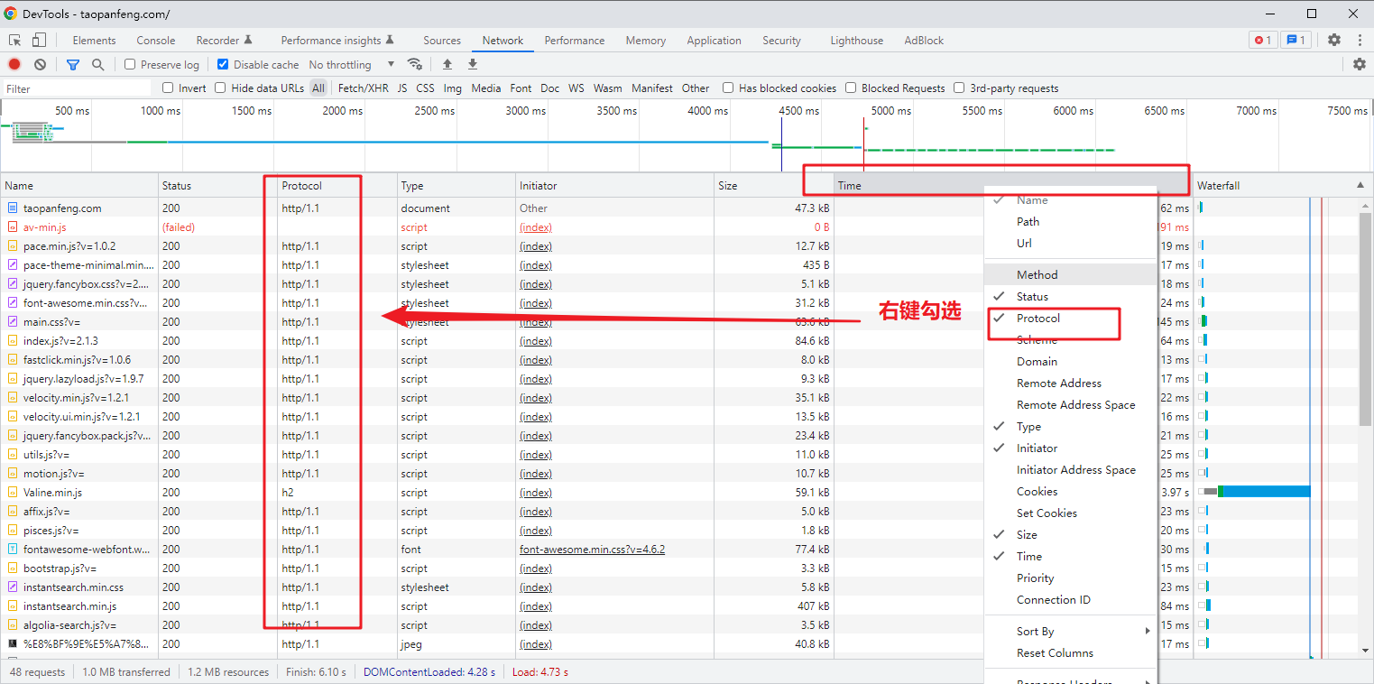Open the Lighthouse tab
Viewport: 1374px width, 684px height.
(x=857, y=40)
